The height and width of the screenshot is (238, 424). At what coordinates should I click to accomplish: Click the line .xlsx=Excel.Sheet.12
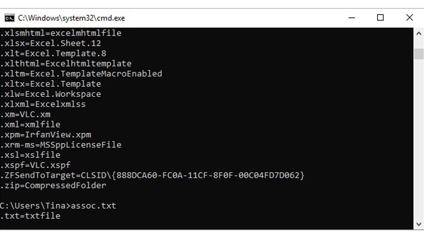pos(51,43)
